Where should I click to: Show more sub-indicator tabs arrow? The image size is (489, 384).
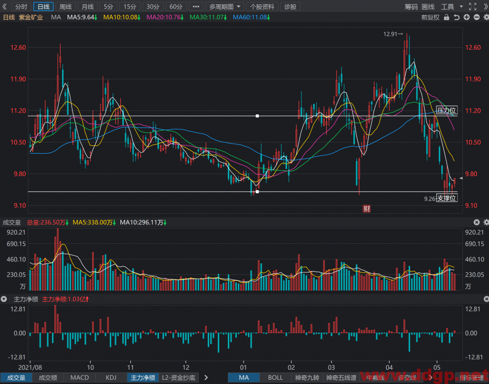(206, 377)
